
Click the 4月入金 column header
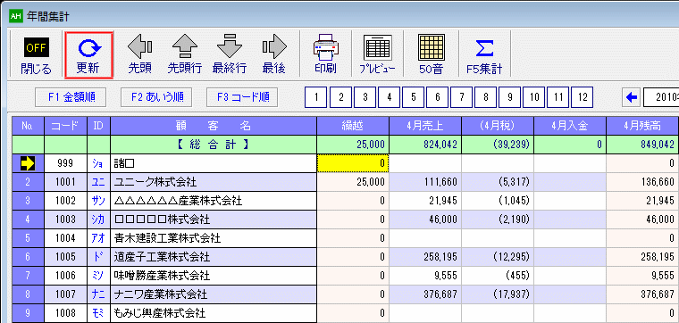570,126
